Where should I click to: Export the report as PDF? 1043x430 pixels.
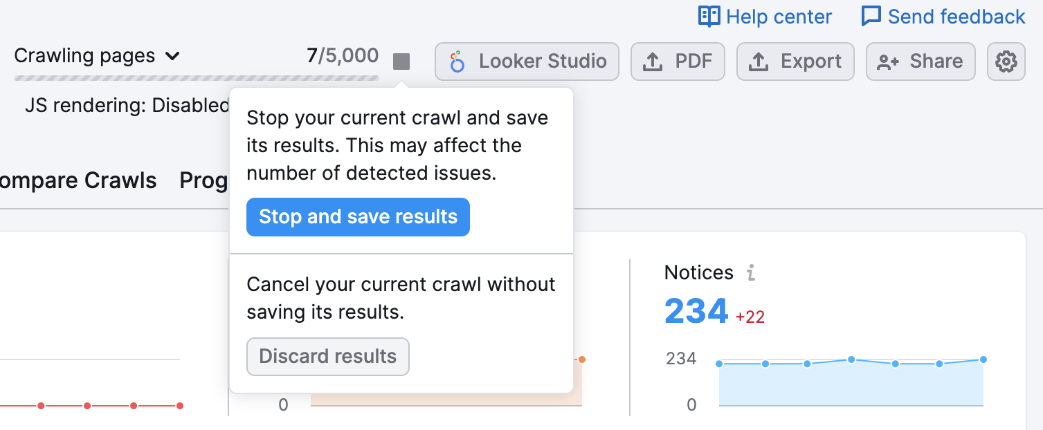click(x=677, y=62)
